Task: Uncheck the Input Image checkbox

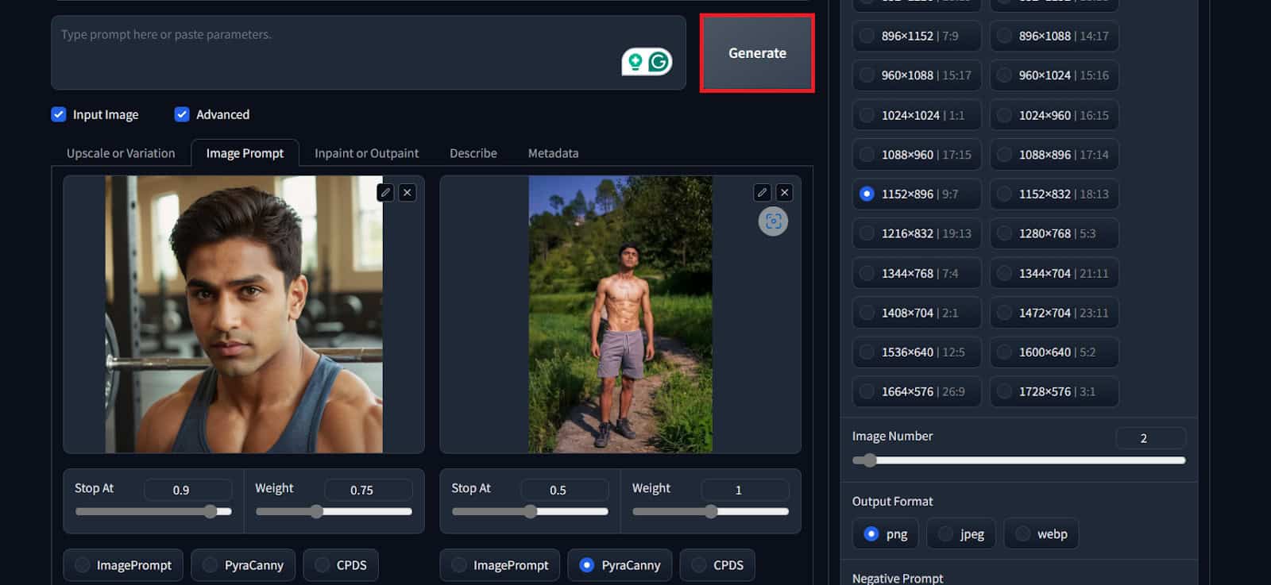Action: pyautogui.click(x=59, y=114)
